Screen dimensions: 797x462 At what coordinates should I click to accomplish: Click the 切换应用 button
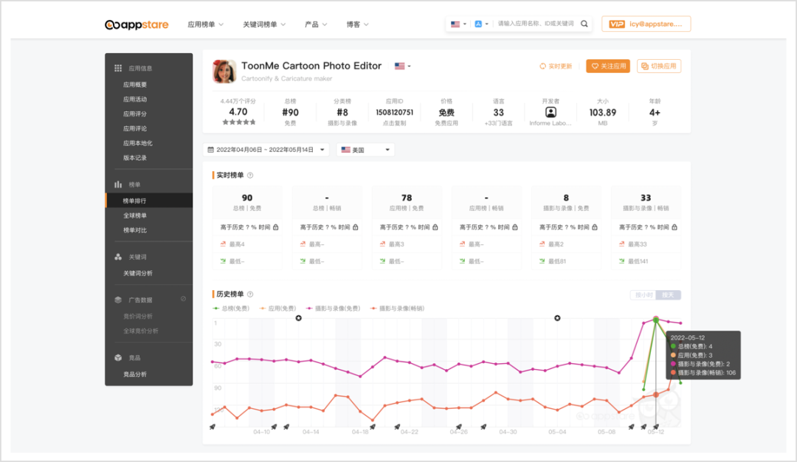tap(659, 66)
